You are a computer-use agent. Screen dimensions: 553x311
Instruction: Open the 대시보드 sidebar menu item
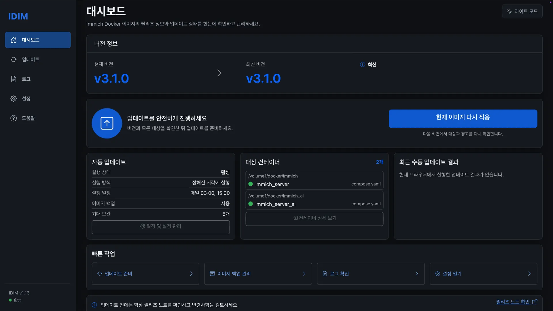(38, 40)
